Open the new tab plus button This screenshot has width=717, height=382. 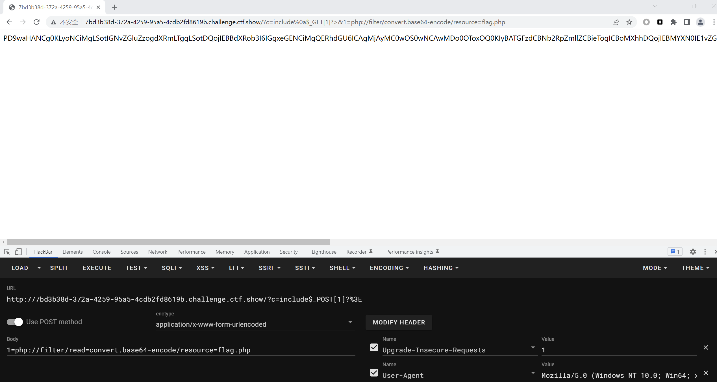[x=114, y=7]
